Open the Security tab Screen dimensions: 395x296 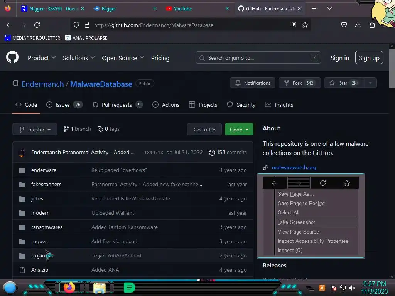coord(241,105)
